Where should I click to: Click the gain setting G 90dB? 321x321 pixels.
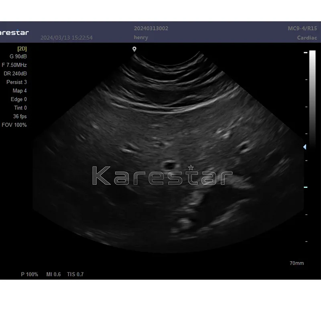coord(18,57)
